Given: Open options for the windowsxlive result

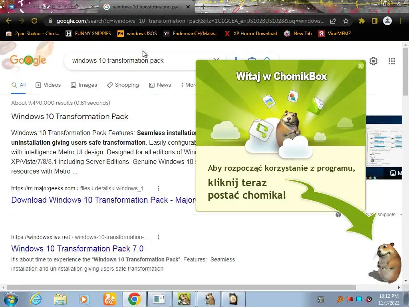Looking at the screenshot, I should pyautogui.click(x=158, y=237).
